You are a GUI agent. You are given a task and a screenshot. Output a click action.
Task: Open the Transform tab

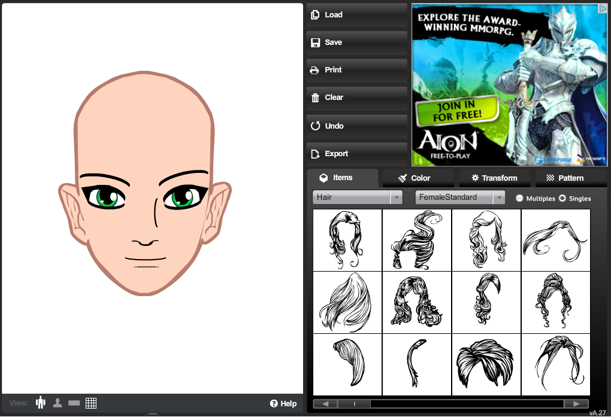point(494,178)
